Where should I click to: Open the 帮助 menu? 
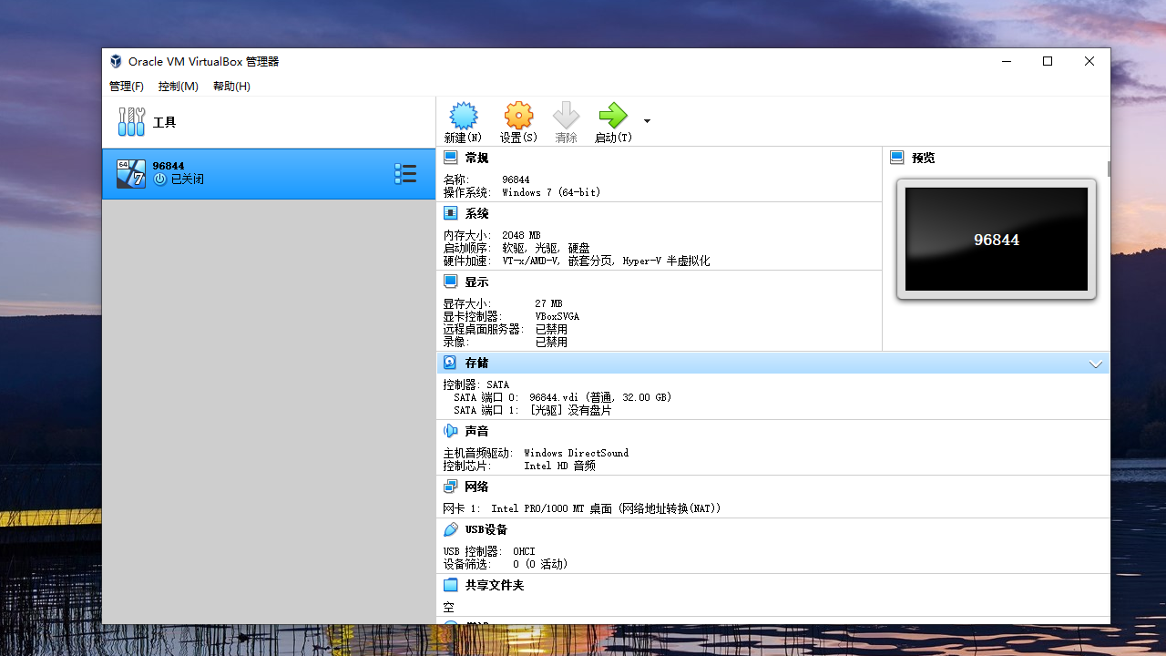click(x=230, y=86)
